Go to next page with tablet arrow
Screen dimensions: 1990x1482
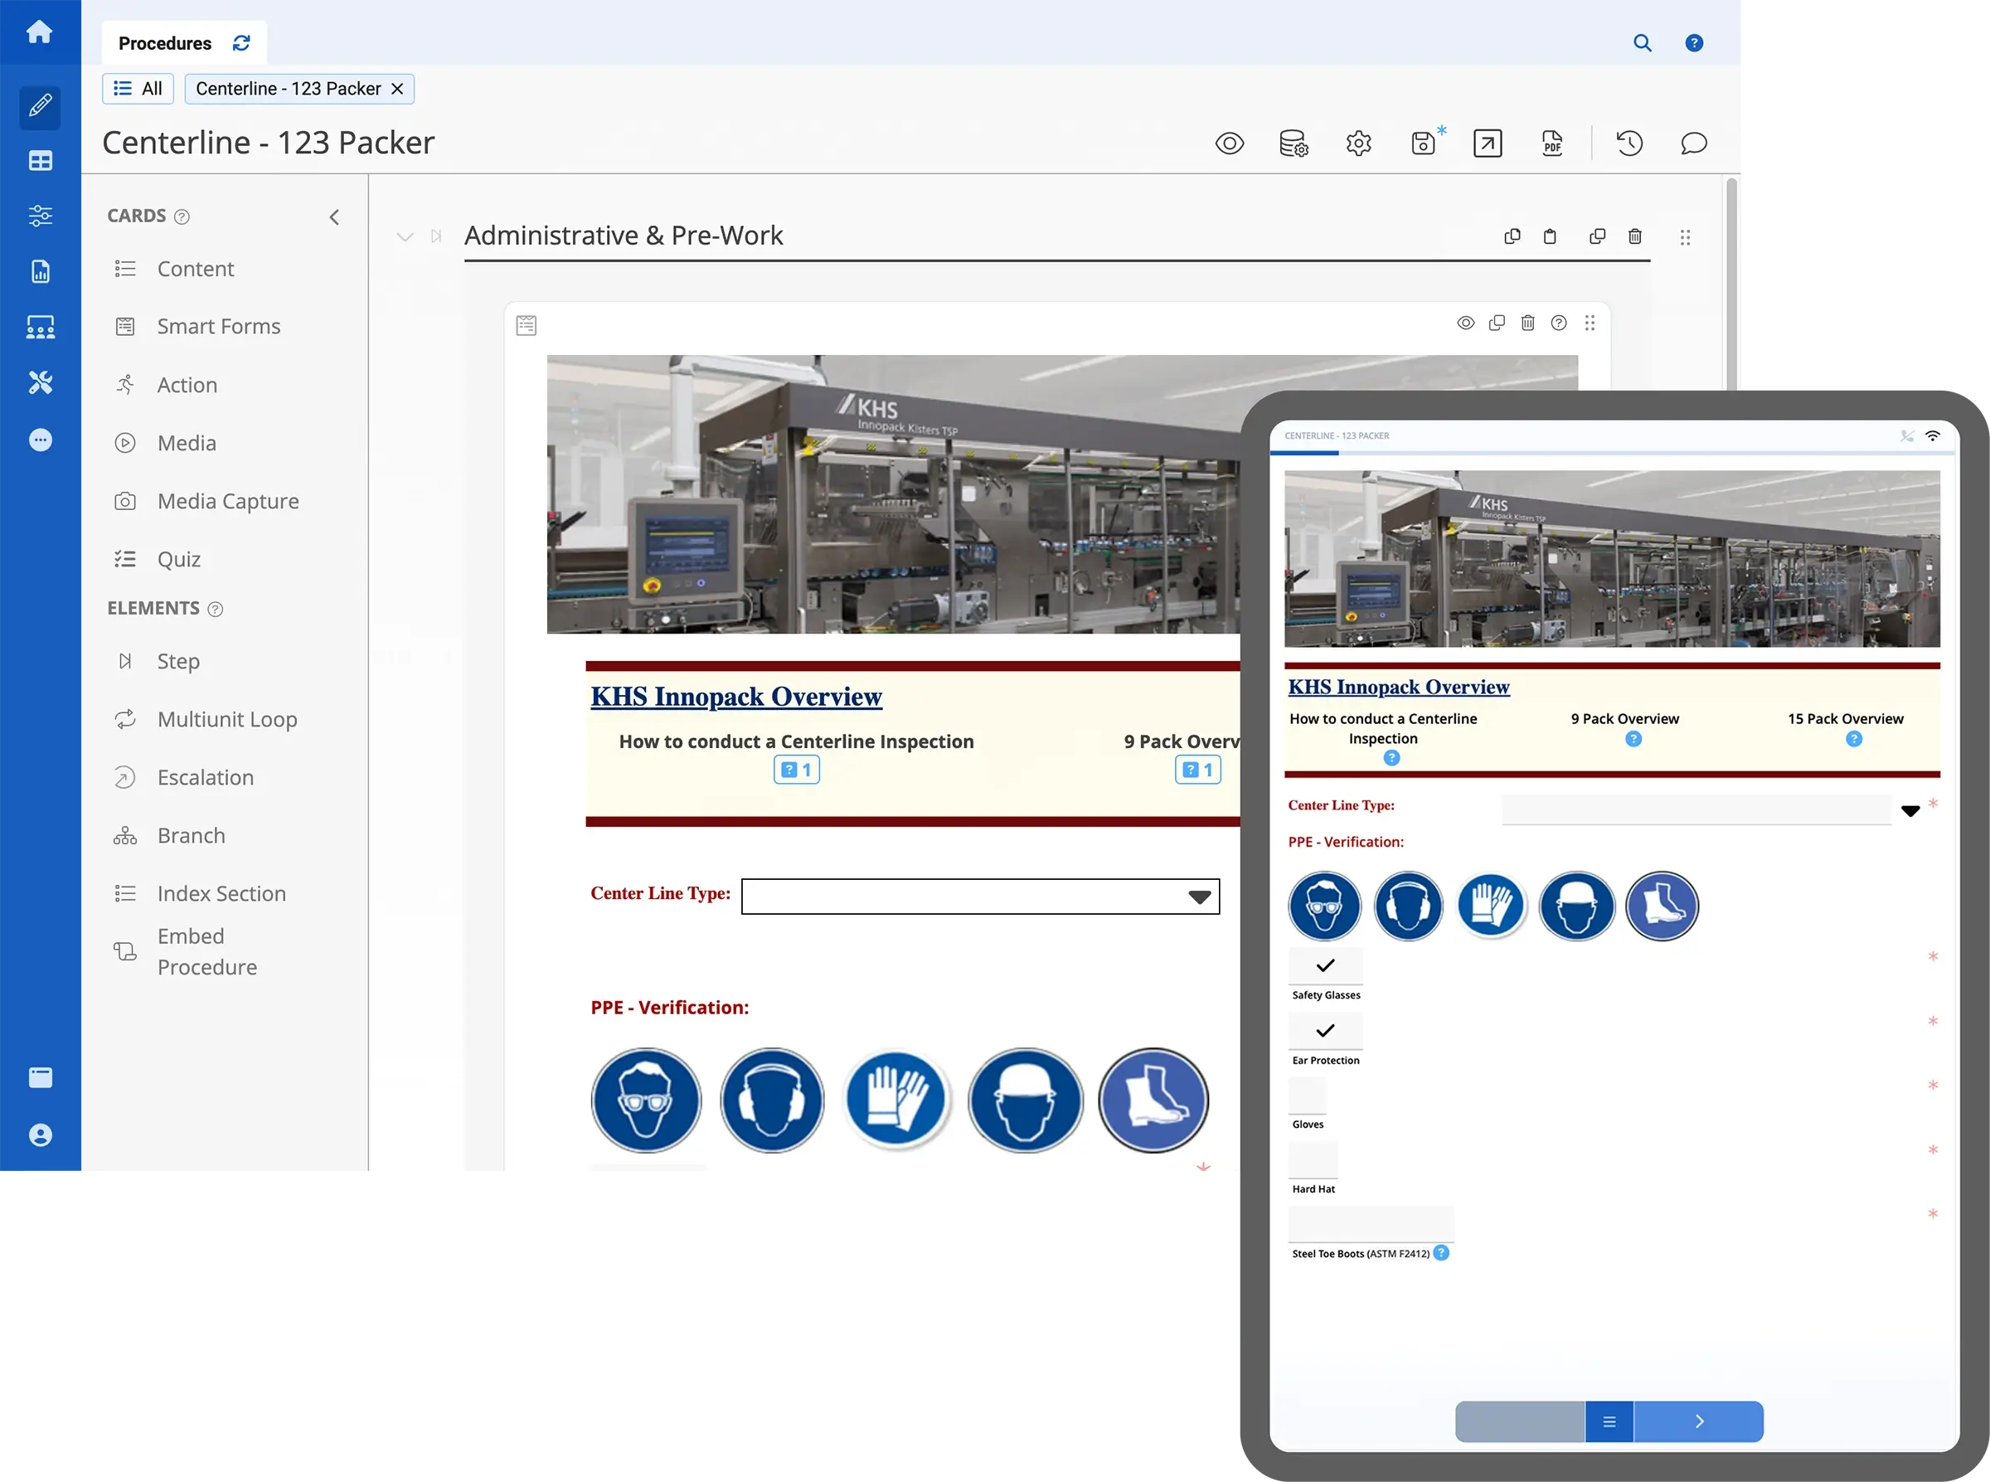(x=1698, y=1421)
